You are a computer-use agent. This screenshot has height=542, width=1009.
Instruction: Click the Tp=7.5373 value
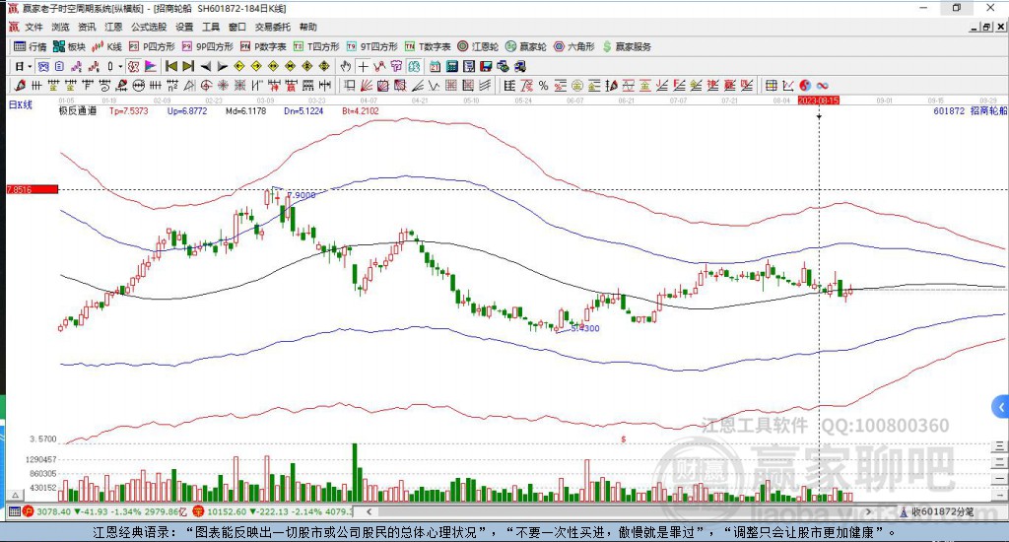point(128,110)
